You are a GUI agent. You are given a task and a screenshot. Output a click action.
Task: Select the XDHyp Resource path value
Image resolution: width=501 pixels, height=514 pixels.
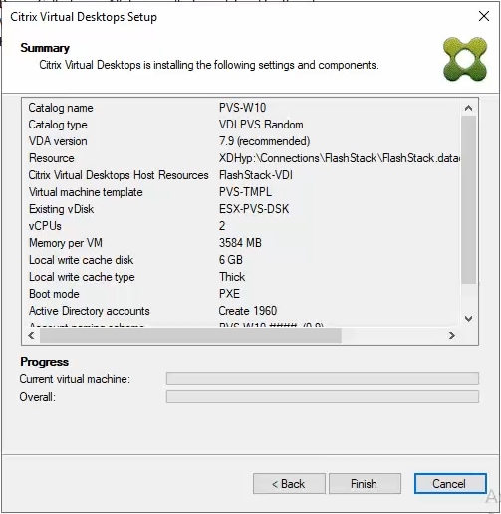[340, 158]
